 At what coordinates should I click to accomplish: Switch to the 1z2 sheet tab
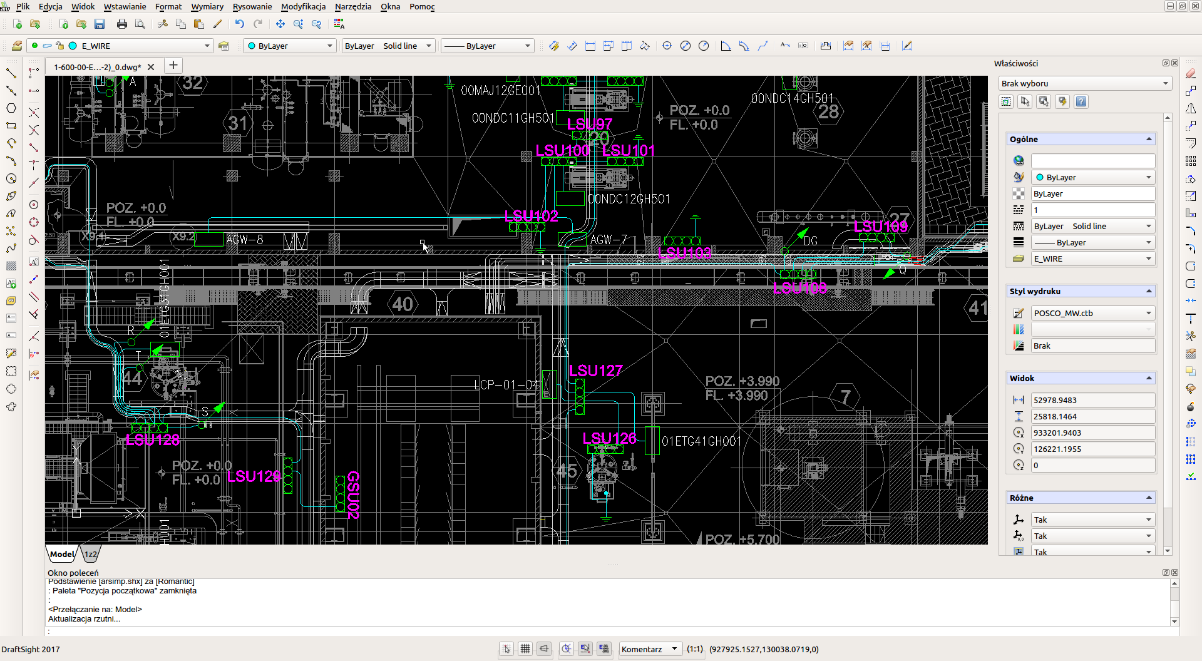pos(91,554)
